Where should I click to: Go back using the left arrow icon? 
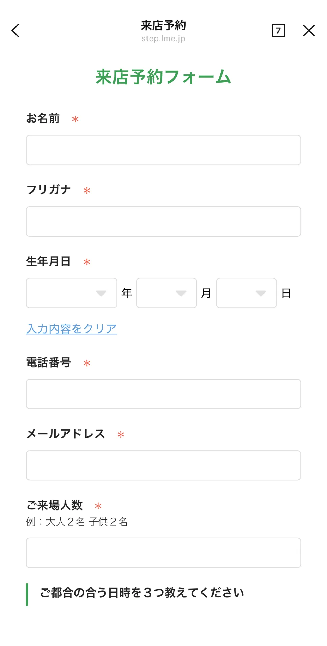click(x=15, y=31)
